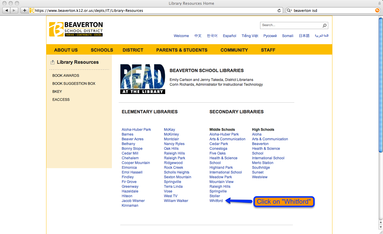Open the ABOUT US menu
The image size is (383, 234).
click(x=66, y=50)
